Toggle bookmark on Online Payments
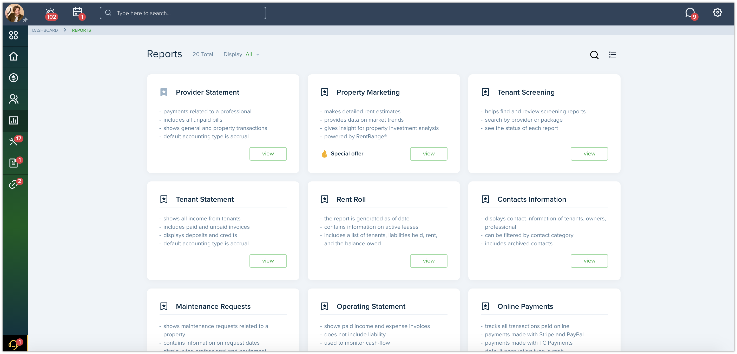The width and height of the screenshot is (737, 354). click(x=485, y=306)
